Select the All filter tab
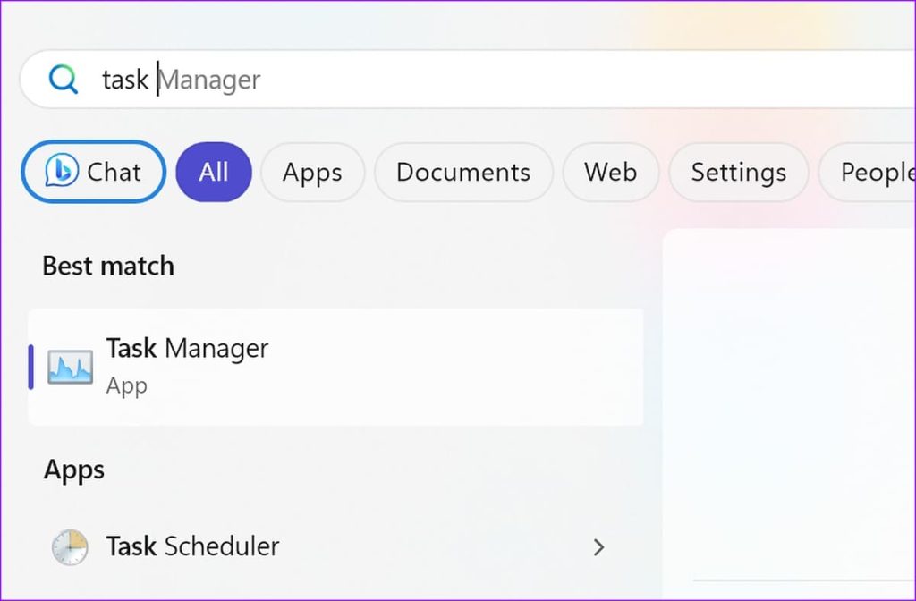The width and height of the screenshot is (916, 601). [x=214, y=172]
